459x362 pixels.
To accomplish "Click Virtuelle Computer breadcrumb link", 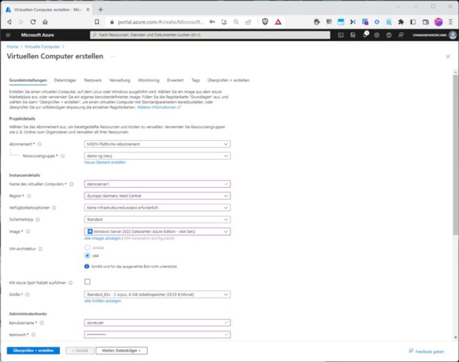I will 42,47.
